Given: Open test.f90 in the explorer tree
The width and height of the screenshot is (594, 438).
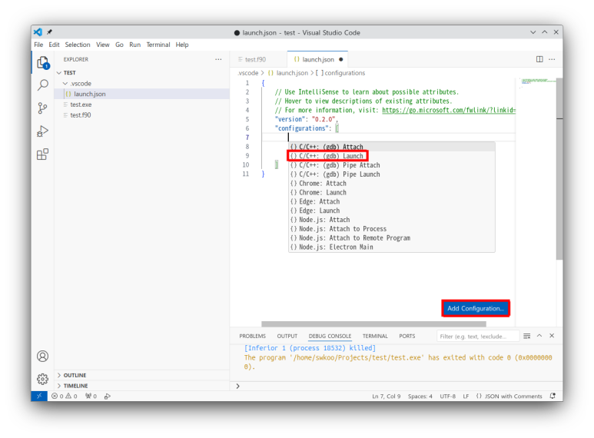Looking at the screenshot, I should click(x=142, y=115).
